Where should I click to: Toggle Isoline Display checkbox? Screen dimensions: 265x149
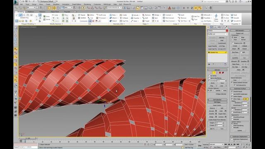232,96
